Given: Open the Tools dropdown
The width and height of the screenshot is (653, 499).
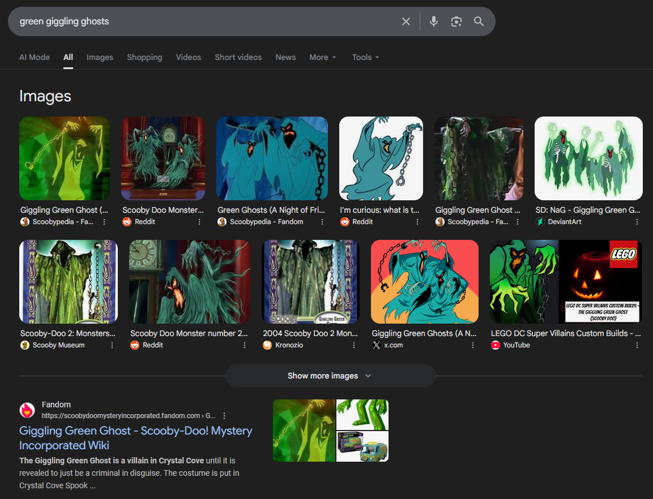Looking at the screenshot, I should pos(365,57).
